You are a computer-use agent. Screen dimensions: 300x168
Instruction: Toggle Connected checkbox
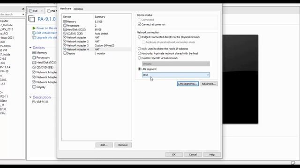pyautogui.click(x=139, y=20)
